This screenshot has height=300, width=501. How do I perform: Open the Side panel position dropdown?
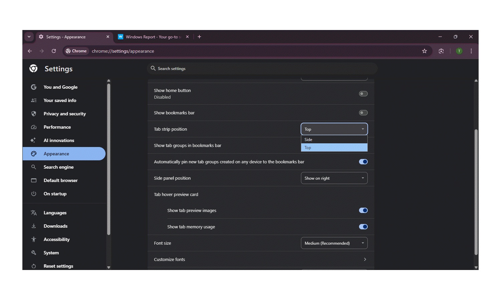point(334,178)
